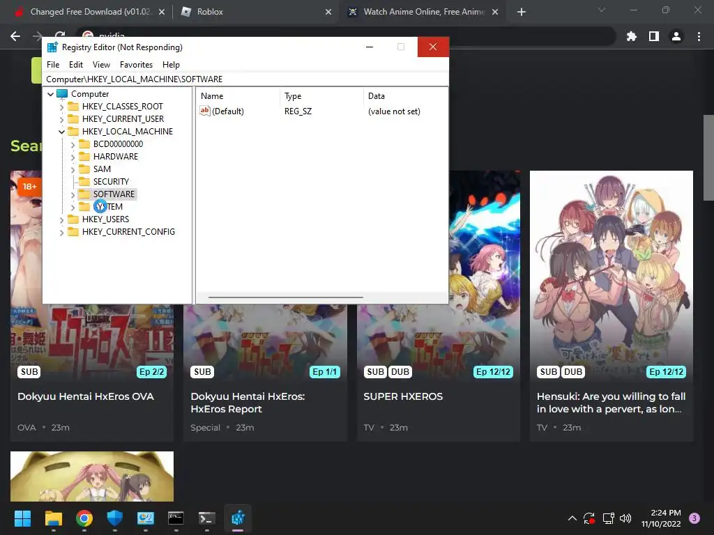The height and width of the screenshot is (535, 714).
Task: Expand the HKEY_CURRENT_USER node
Action: [61, 119]
